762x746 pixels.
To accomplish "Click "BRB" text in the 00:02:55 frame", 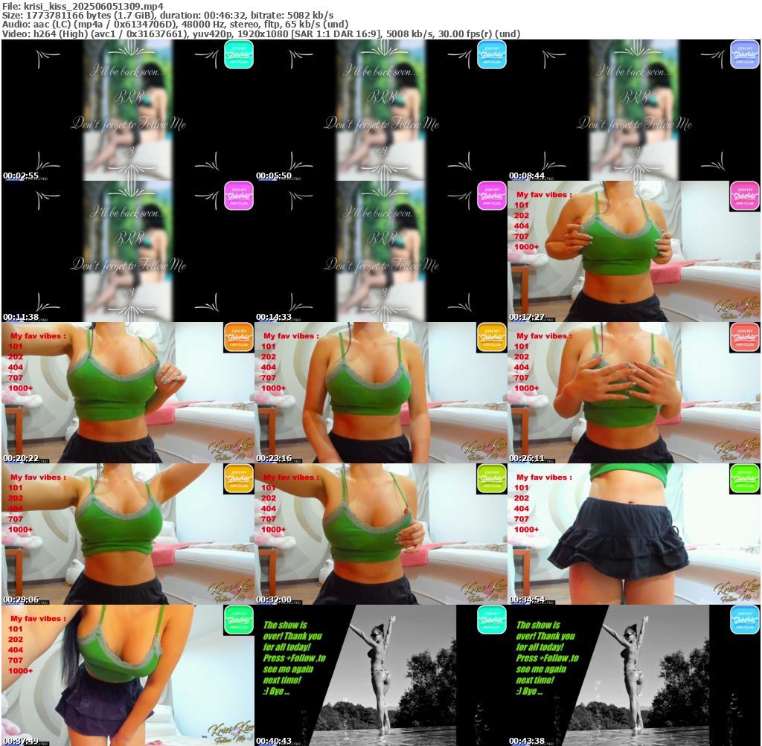I will [129, 97].
